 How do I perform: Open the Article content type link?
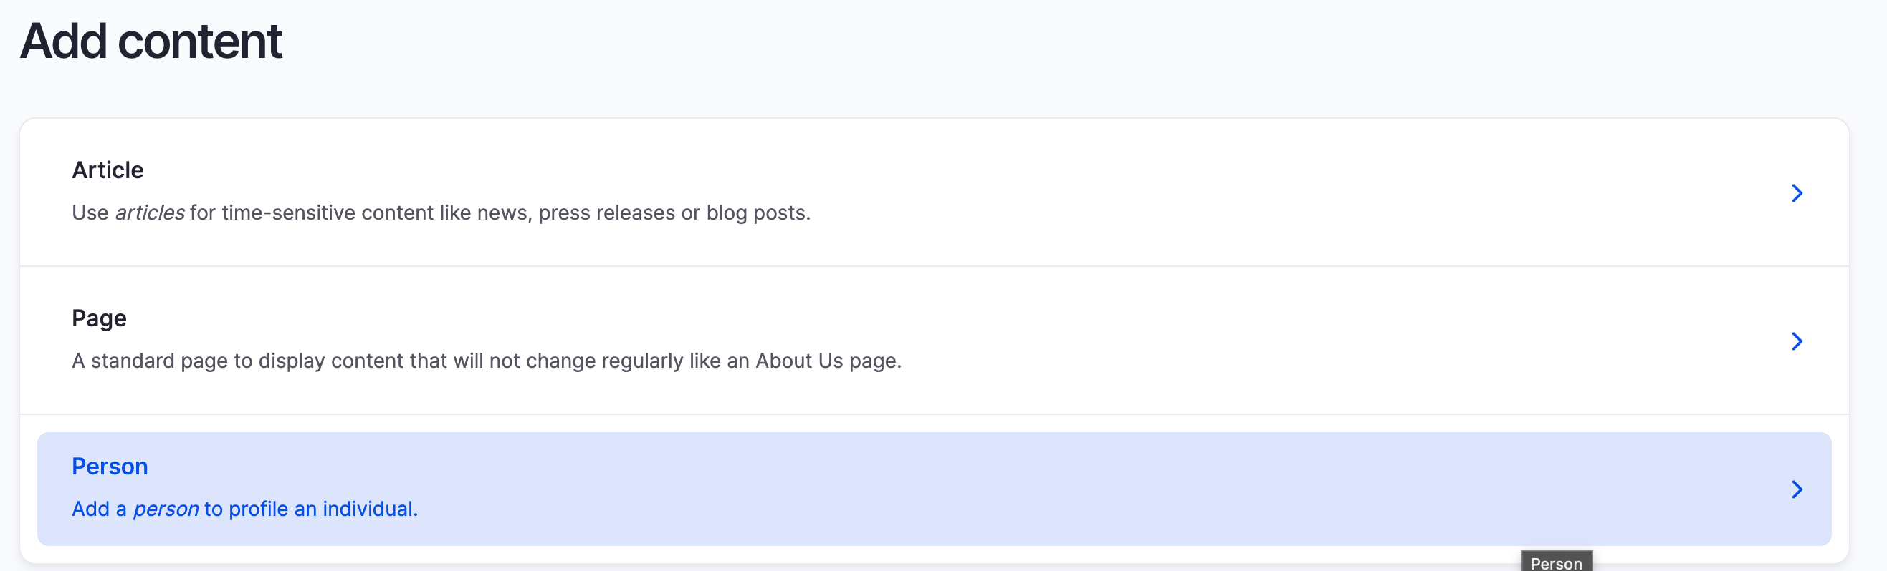pos(108,170)
